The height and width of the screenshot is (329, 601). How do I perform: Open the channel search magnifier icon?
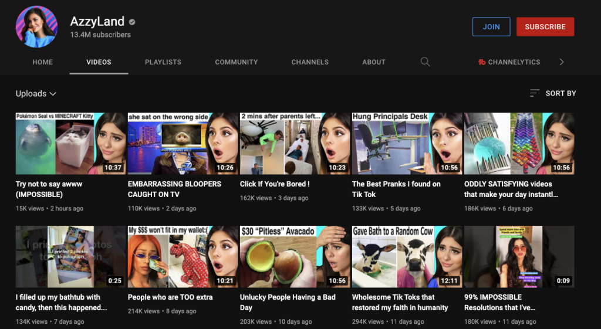point(425,62)
